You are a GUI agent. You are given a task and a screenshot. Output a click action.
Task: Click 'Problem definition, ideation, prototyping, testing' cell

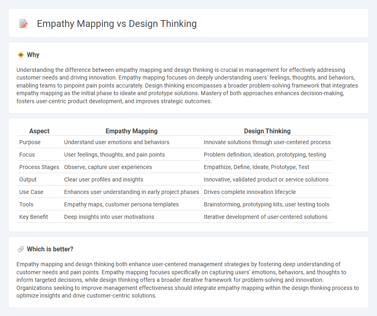265,155
